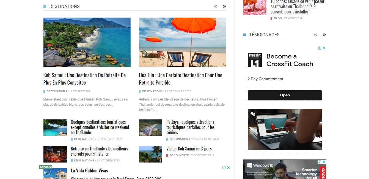Viewport: 369px width, 179px height.
Task: Close the CrossFit ad with X icon
Action: [324, 48]
